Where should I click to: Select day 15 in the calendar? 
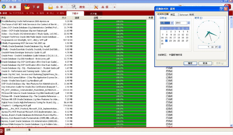pyautogui.click(x=166, y=38)
